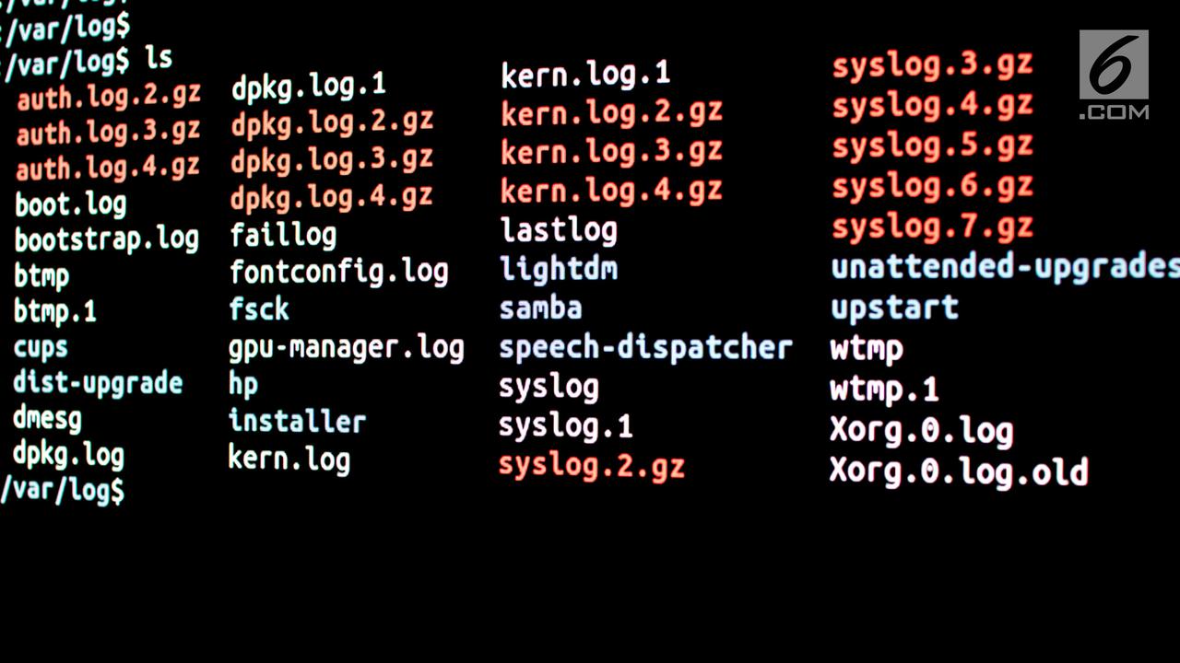1180x663 pixels.
Task: Click the lightdm directory entry
Action: 559,268
